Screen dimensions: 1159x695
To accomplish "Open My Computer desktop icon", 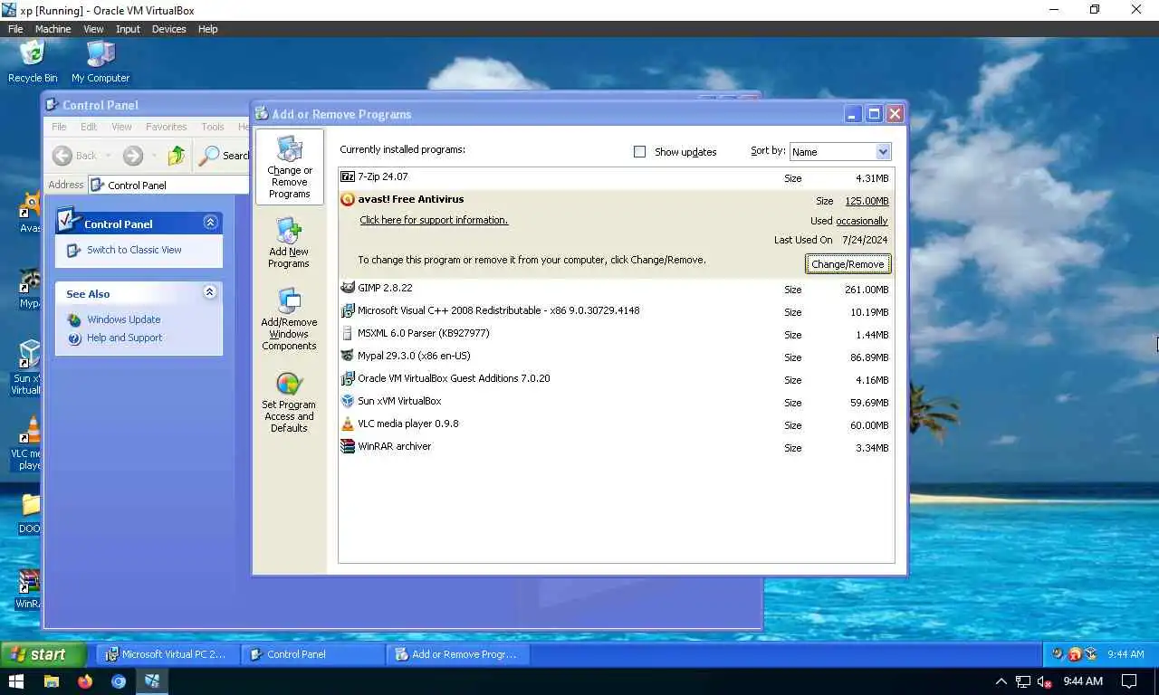I will pos(101,61).
